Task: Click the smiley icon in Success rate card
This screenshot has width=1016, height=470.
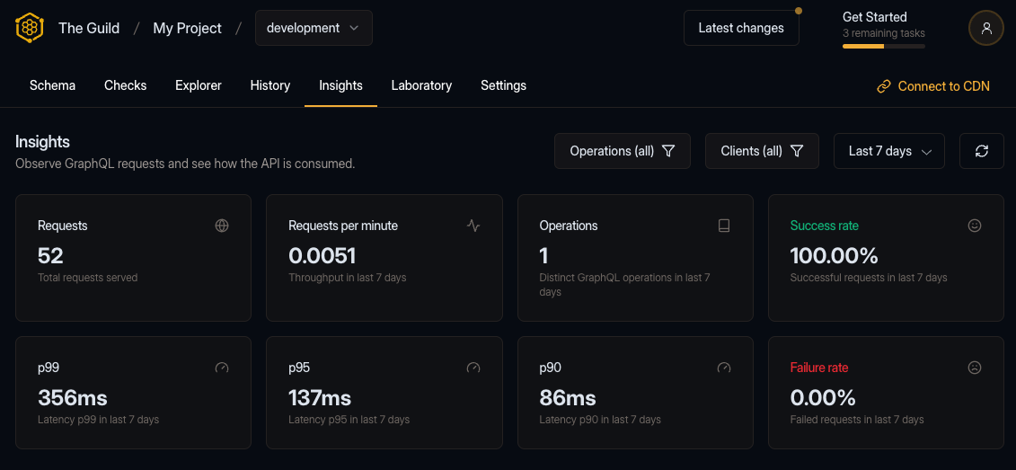Action: (x=975, y=226)
